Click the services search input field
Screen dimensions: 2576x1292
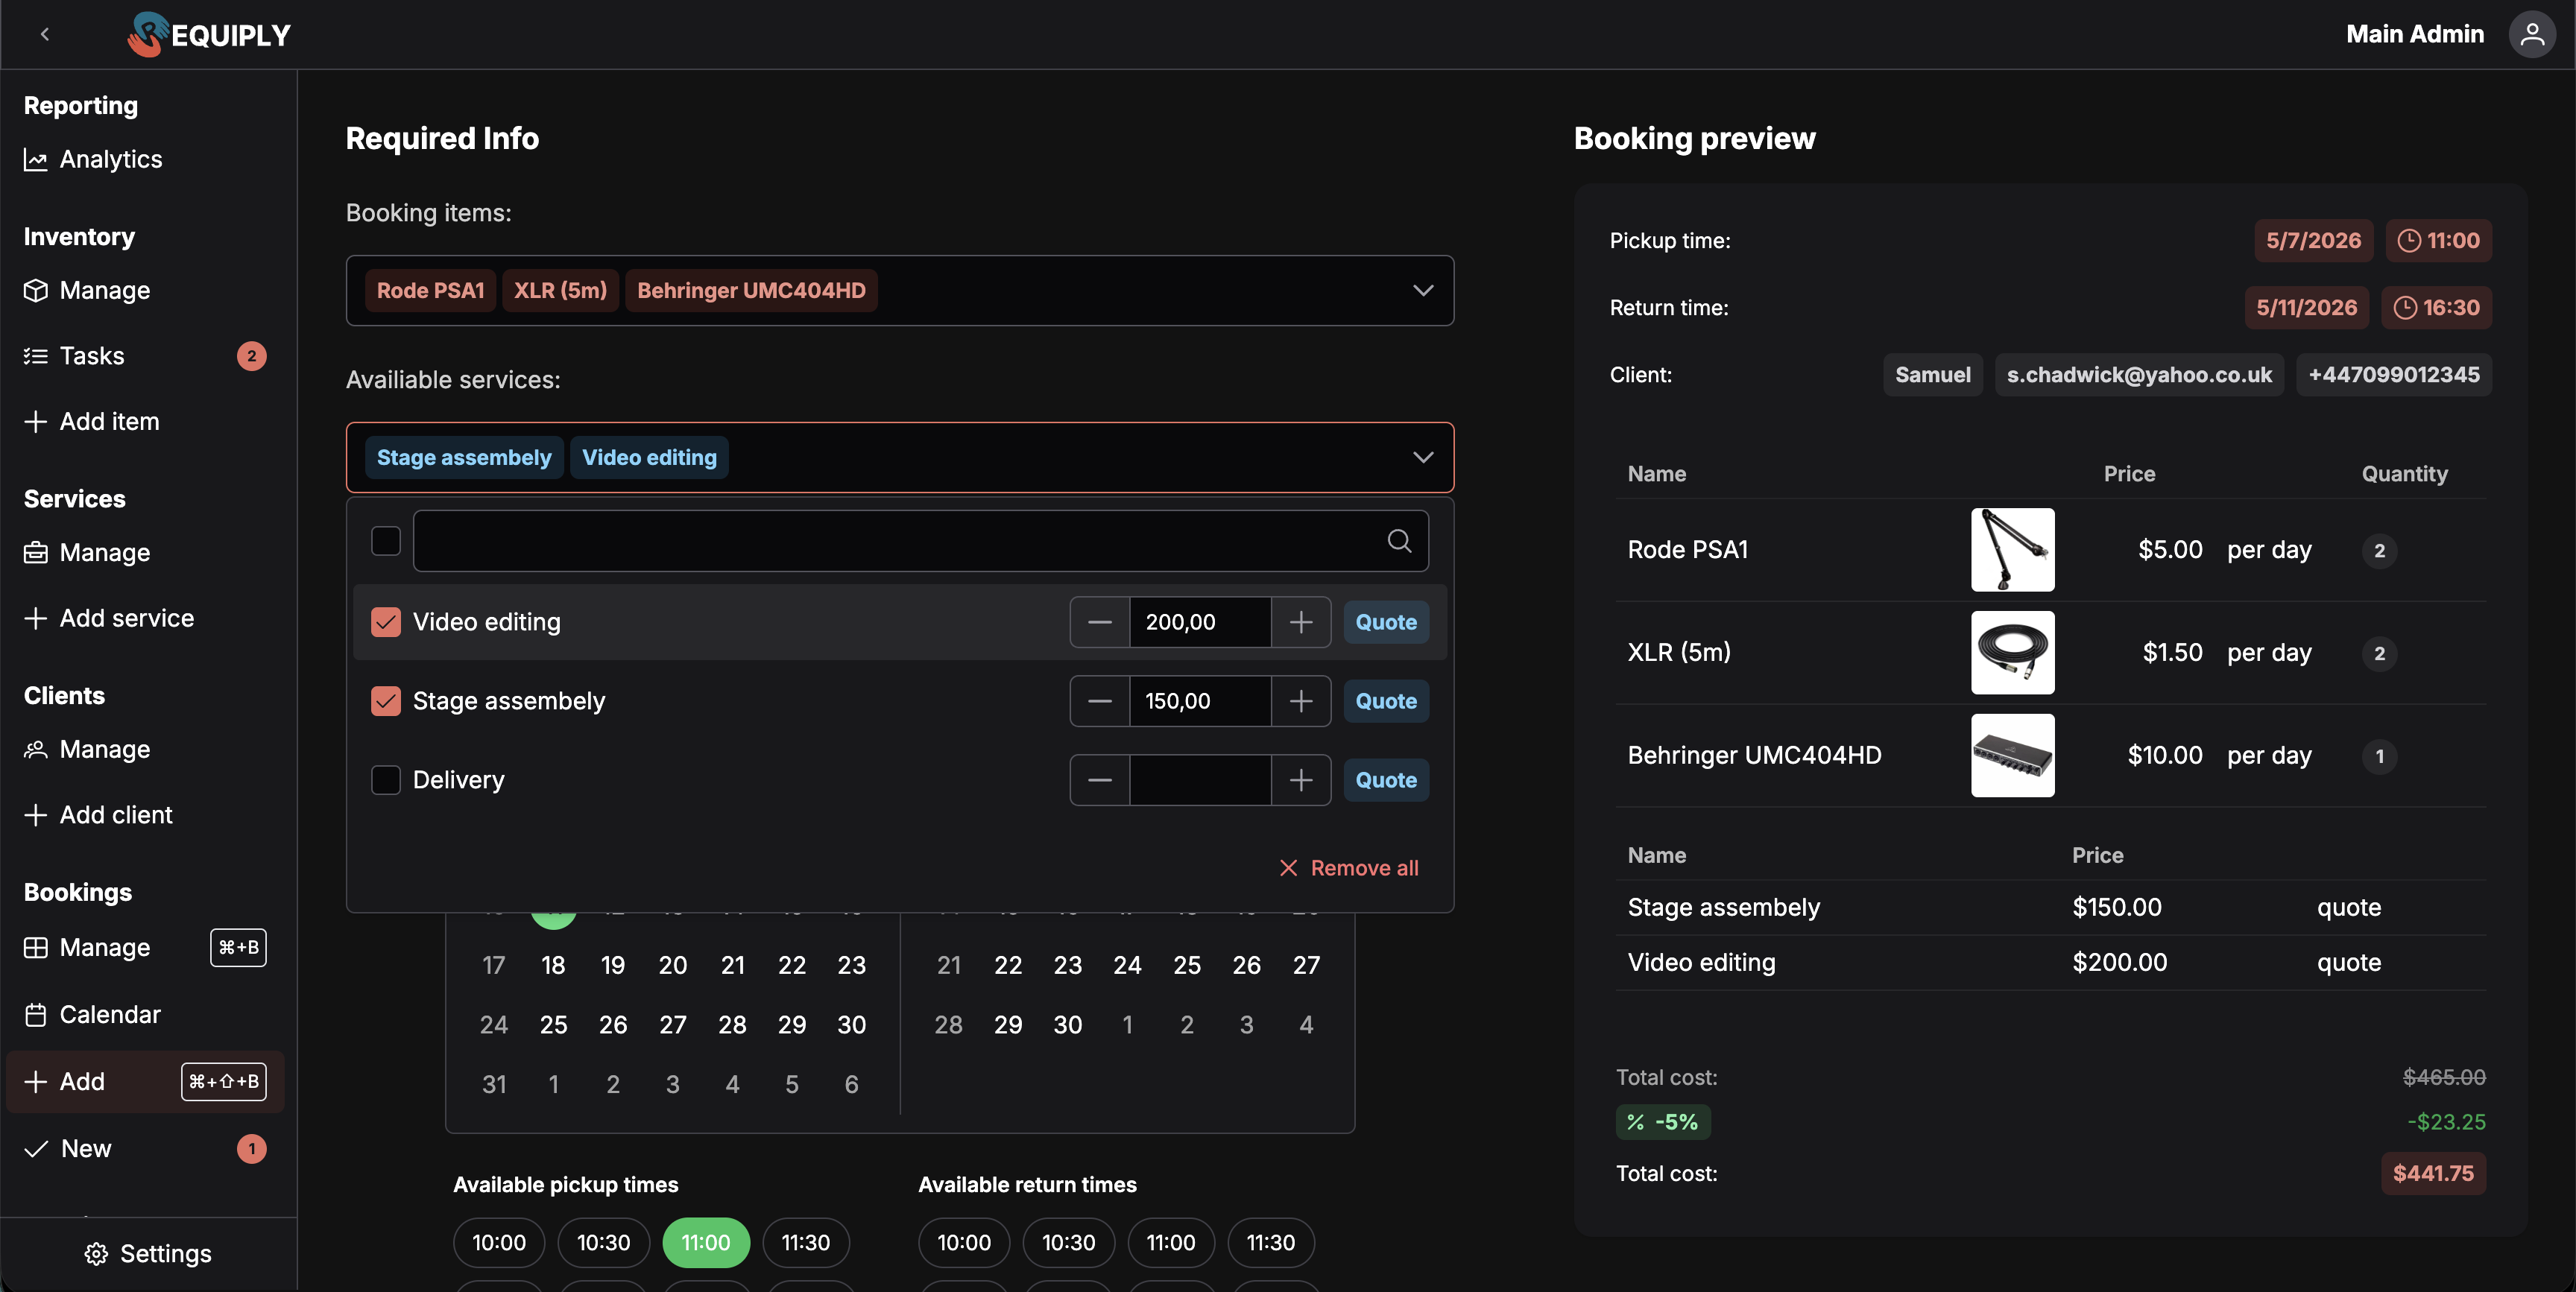tap(920, 541)
